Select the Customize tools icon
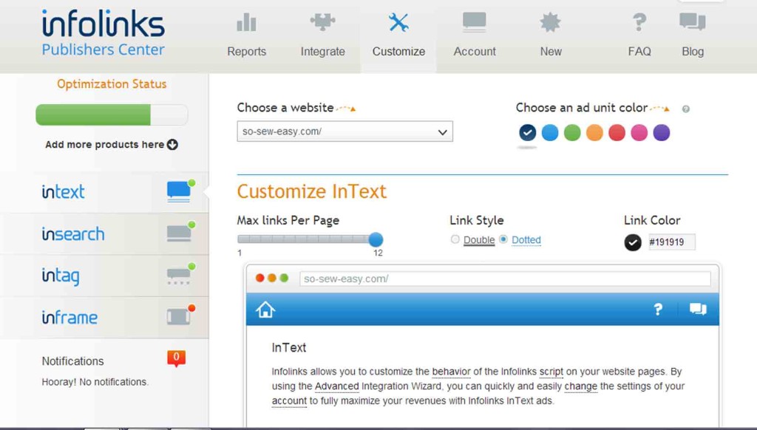 click(x=398, y=22)
